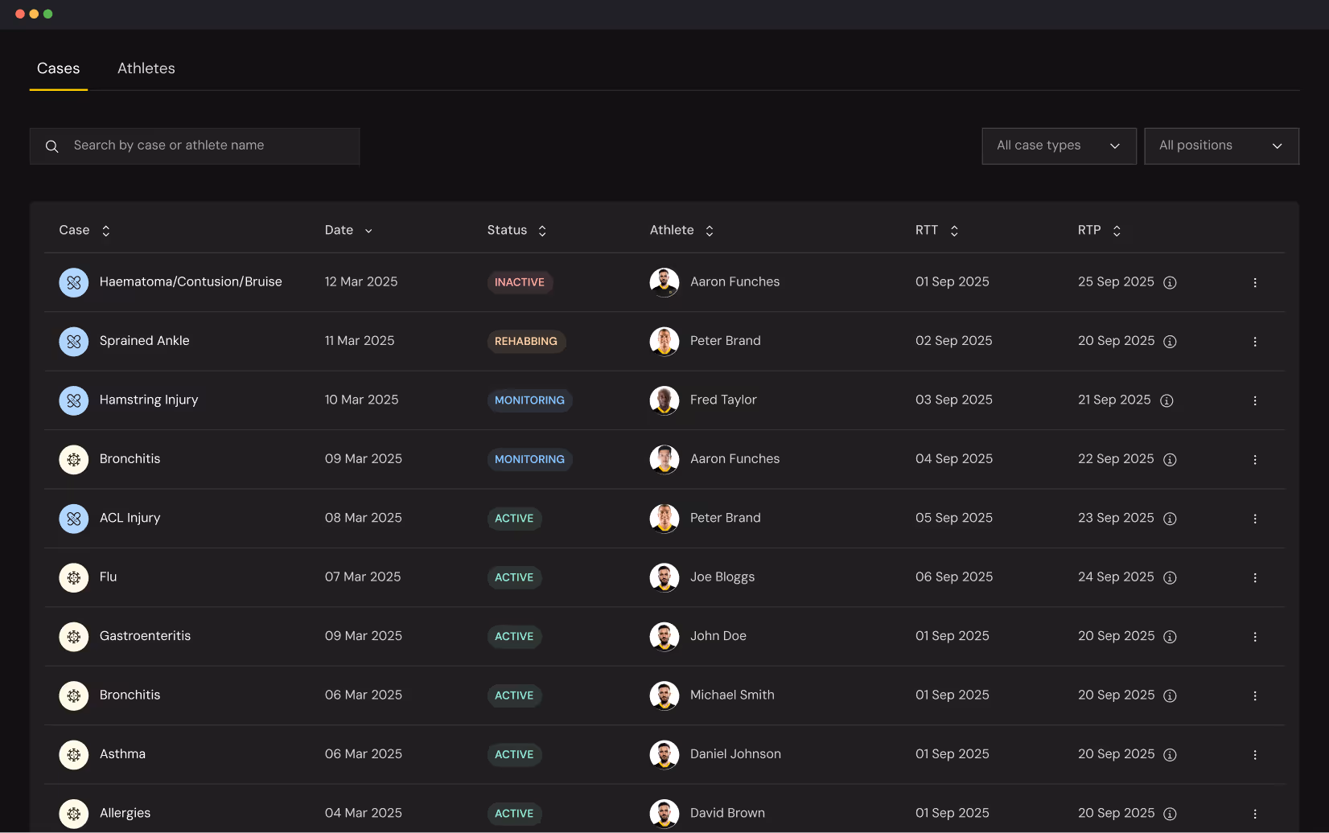Click the search magnifier icon
This screenshot has height=833, width=1329.
click(x=51, y=146)
